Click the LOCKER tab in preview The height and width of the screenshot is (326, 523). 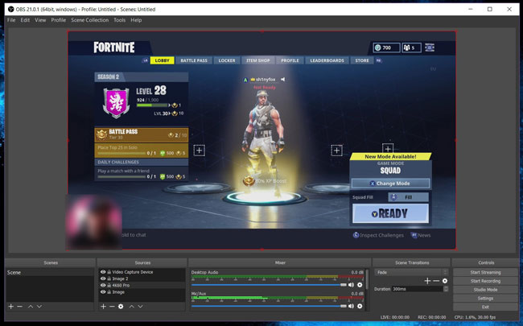point(227,60)
